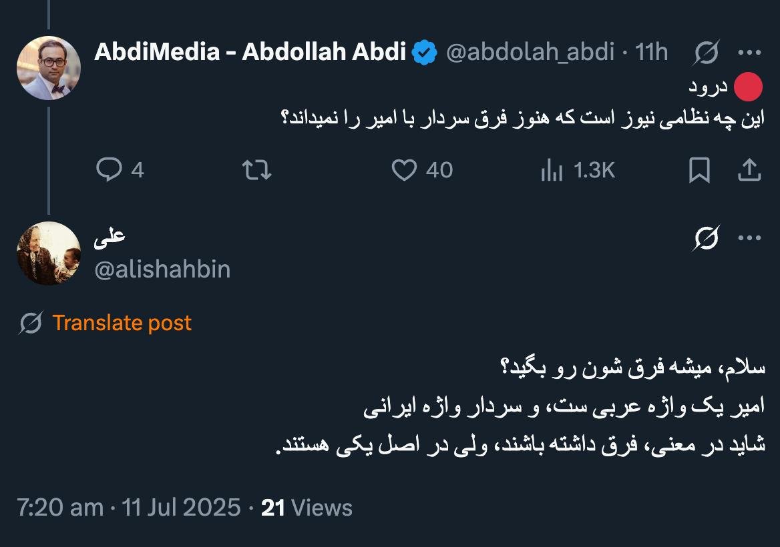Click the reply icon on Abdi's post
This screenshot has width=780, height=547.
[x=109, y=170]
